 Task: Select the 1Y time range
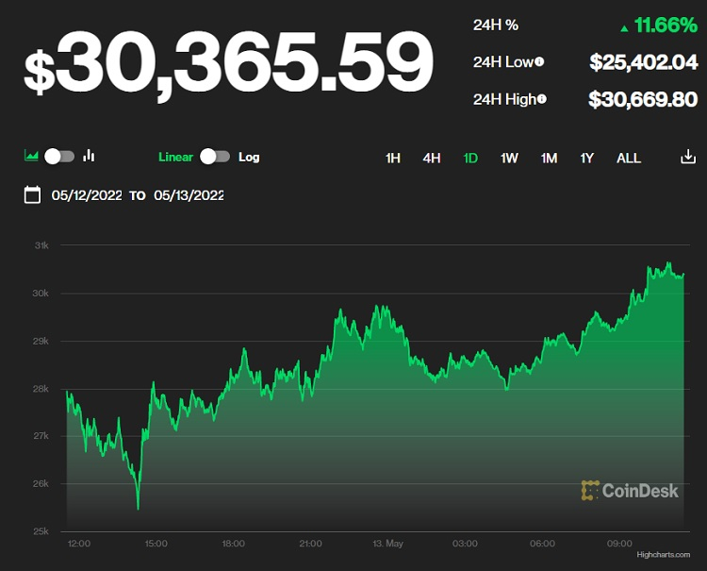pos(587,158)
